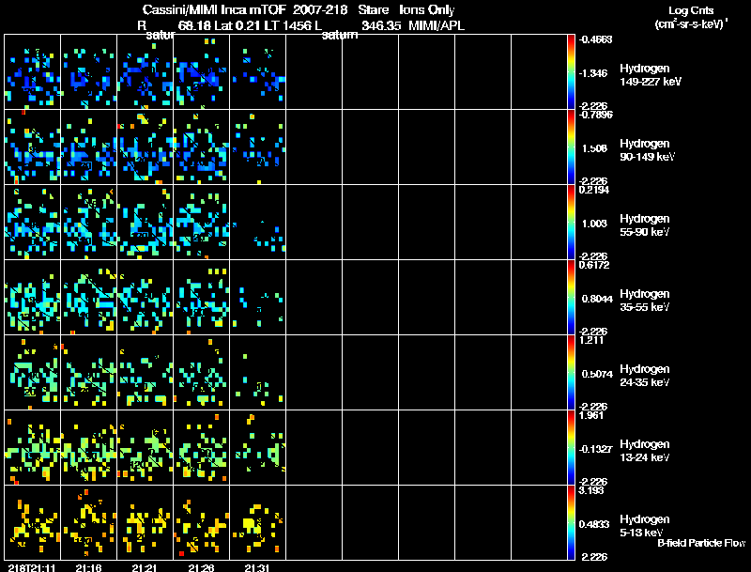
Task: Click the '68.18' value in the header
Action: 194,26
